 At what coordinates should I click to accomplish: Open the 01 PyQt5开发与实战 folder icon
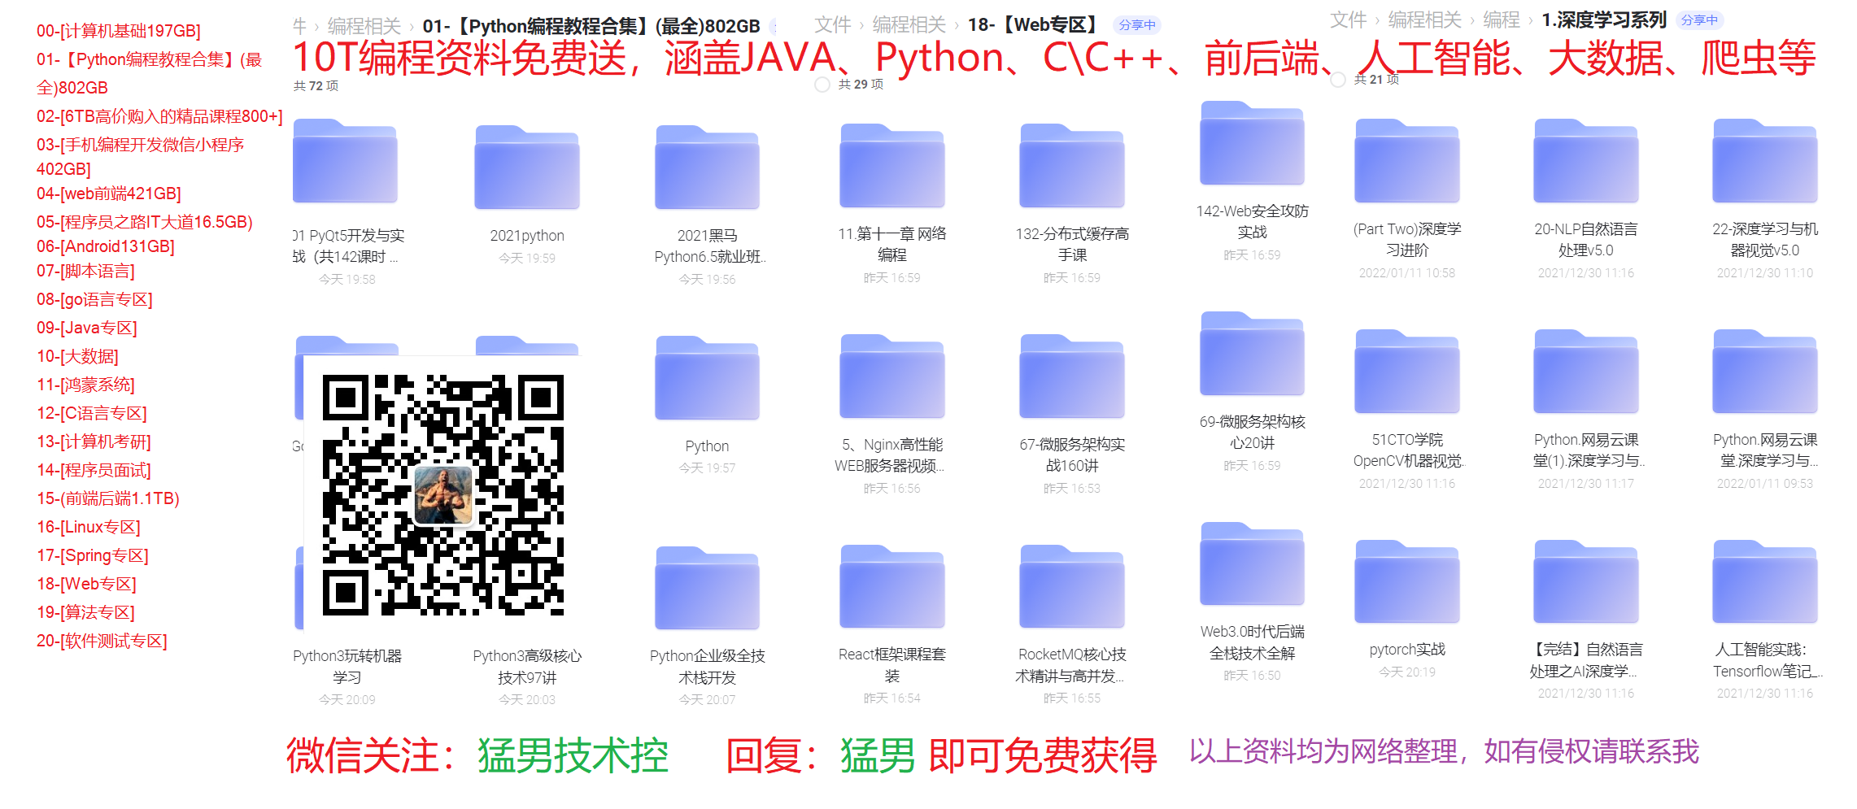click(x=345, y=161)
